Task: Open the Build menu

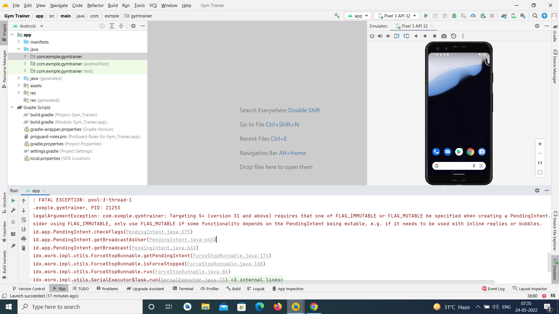Action: (x=113, y=5)
